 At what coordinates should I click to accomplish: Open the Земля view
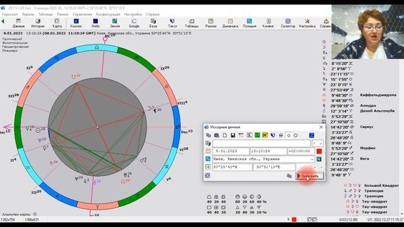click(115, 23)
